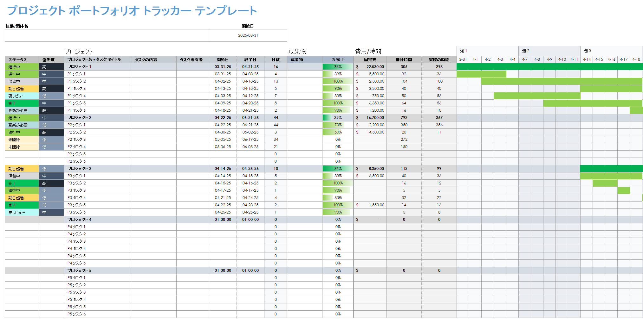Viewport: 643px width, 323px height.
Task: Select the プロジェクト 1 title cell
Action: pyautogui.click(x=97, y=67)
